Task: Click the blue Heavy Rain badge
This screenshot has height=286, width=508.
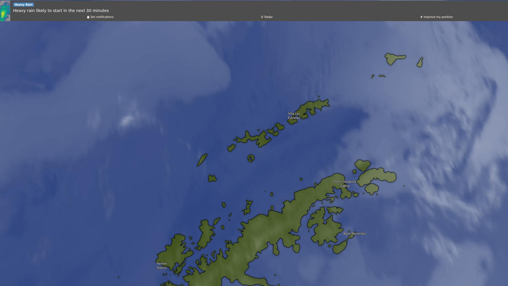Action: tap(23, 5)
